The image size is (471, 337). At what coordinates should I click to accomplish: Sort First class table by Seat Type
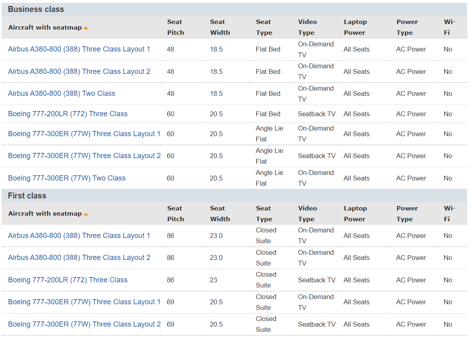(264, 214)
